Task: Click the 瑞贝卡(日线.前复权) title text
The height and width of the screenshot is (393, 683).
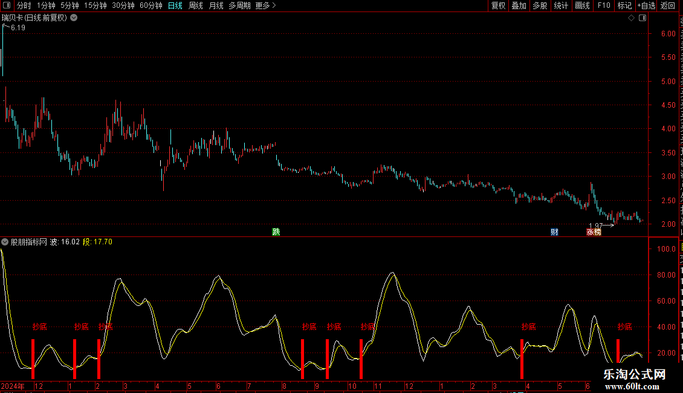Action: click(34, 18)
